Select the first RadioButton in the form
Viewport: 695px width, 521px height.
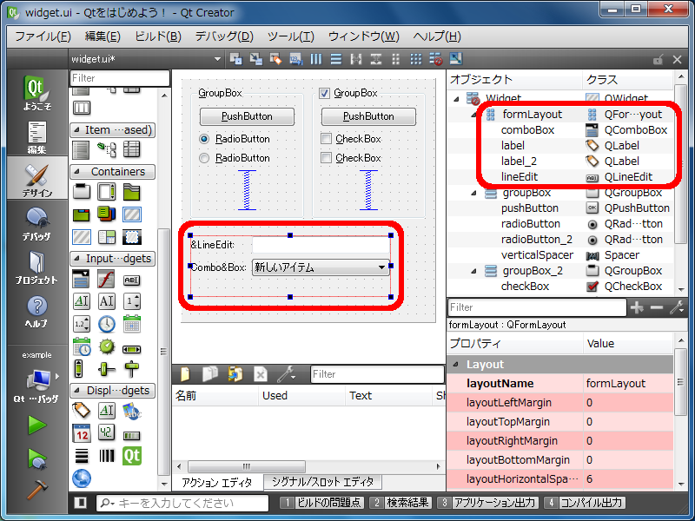[x=205, y=139]
